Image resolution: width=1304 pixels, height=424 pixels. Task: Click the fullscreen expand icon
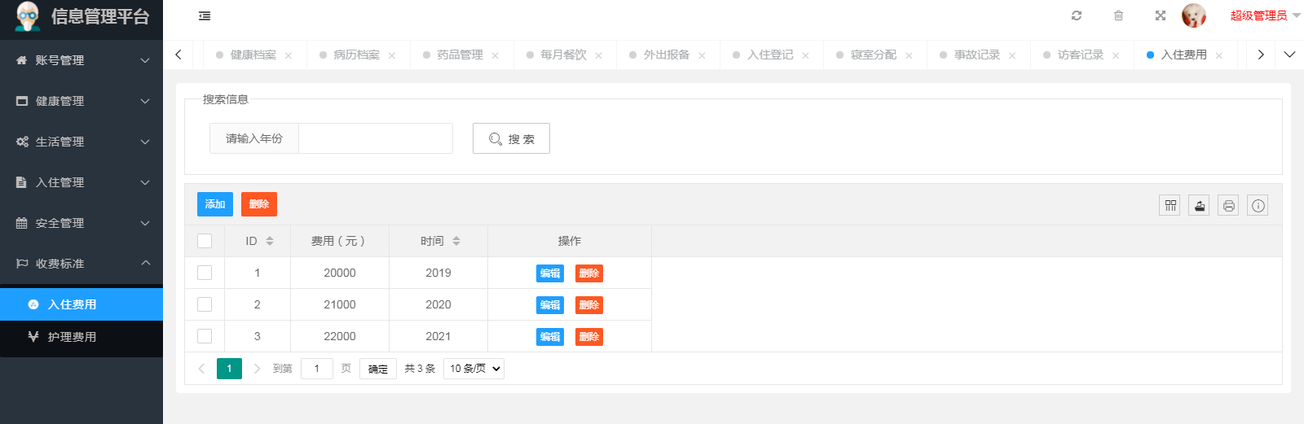pyautogui.click(x=1161, y=15)
